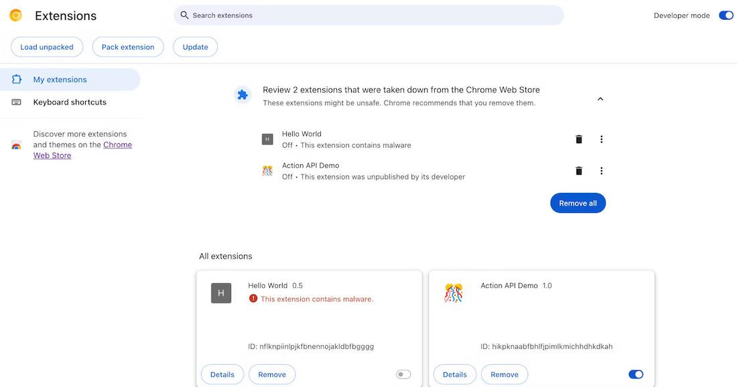Disable Developer mode
Image resolution: width=737 pixels, height=387 pixels.
(x=726, y=14)
